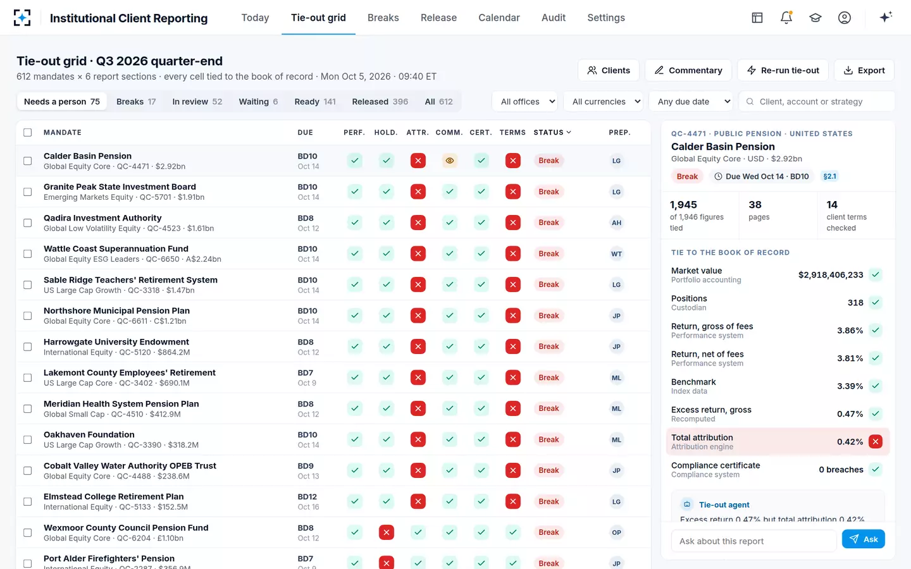Open the sparkle AI assistant icon
Viewport: 911px width, 569px height.
[886, 17]
